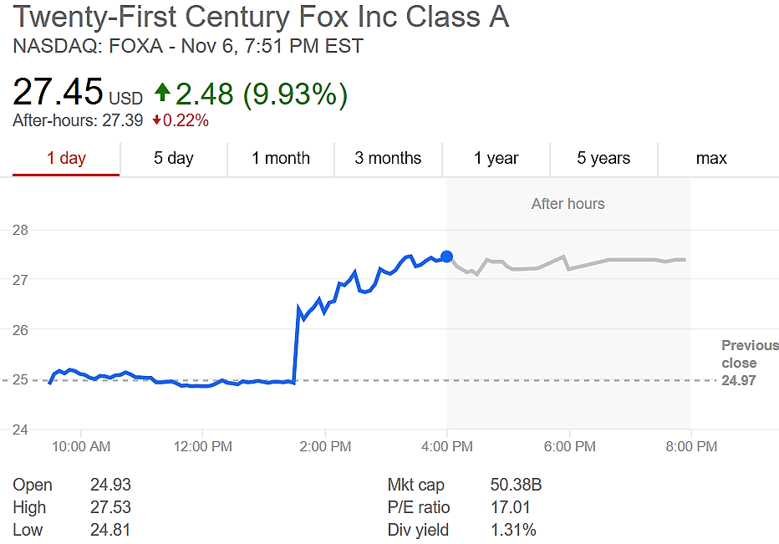Switch to the 5 day tab

point(173,159)
